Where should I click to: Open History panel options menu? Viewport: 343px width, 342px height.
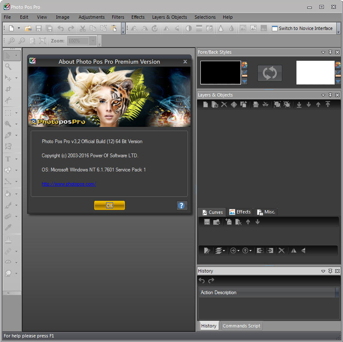coord(323,271)
